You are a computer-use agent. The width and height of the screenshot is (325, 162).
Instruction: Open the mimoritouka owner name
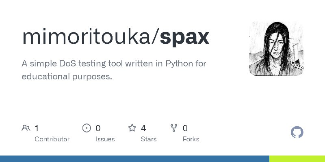[x=87, y=36]
